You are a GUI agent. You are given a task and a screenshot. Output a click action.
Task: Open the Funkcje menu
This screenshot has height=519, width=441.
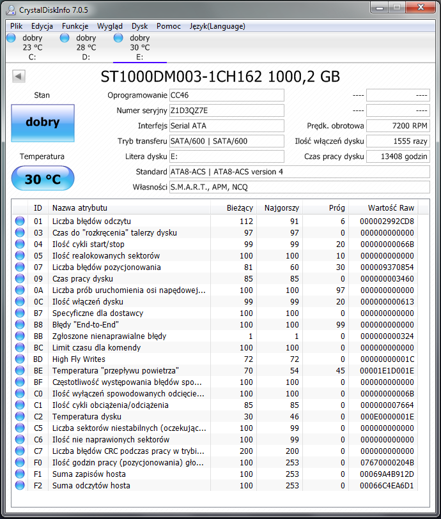click(x=75, y=26)
